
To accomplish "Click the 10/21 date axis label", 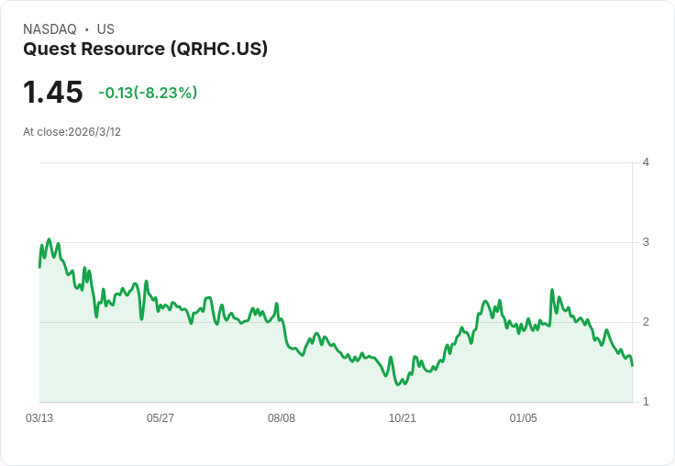I will point(402,418).
